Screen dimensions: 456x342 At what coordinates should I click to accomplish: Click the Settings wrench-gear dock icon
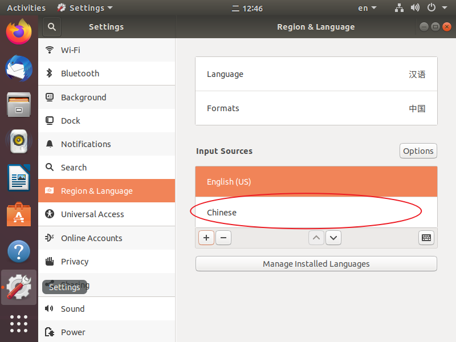[x=19, y=287]
